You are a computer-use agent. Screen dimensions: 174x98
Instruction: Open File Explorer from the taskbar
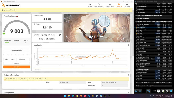point(69,96)
